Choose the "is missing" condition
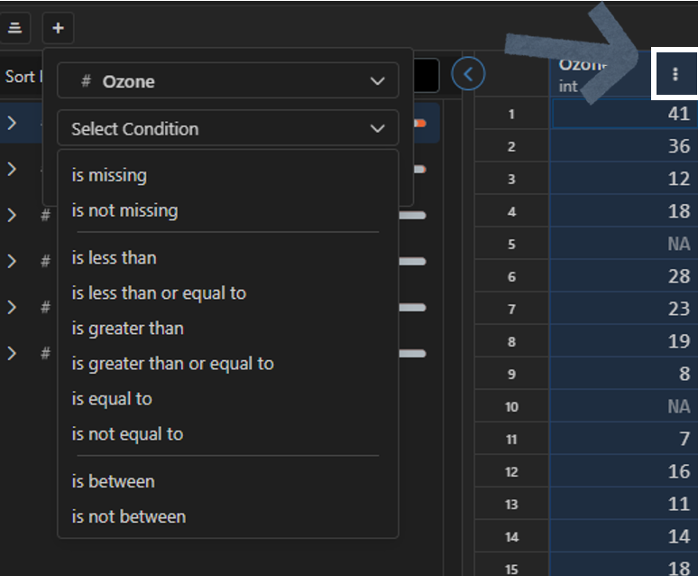698x576 pixels. tap(109, 175)
